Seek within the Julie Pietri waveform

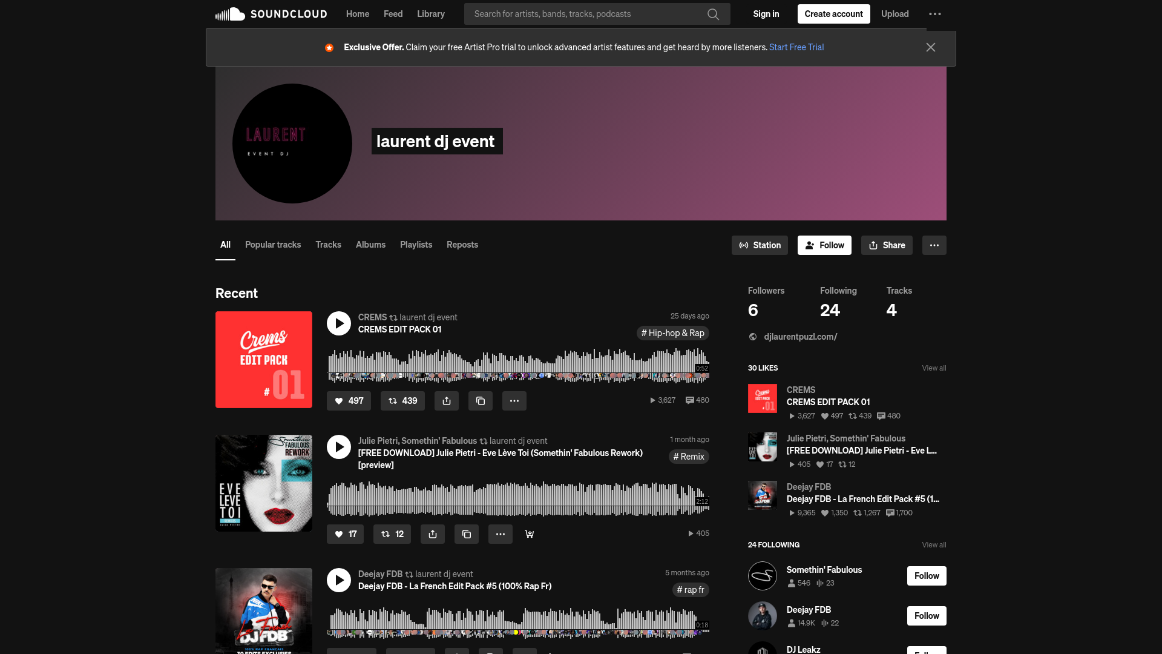coord(517,498)
